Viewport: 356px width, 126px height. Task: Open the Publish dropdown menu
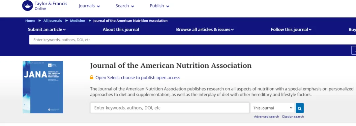tap(160, 6)
